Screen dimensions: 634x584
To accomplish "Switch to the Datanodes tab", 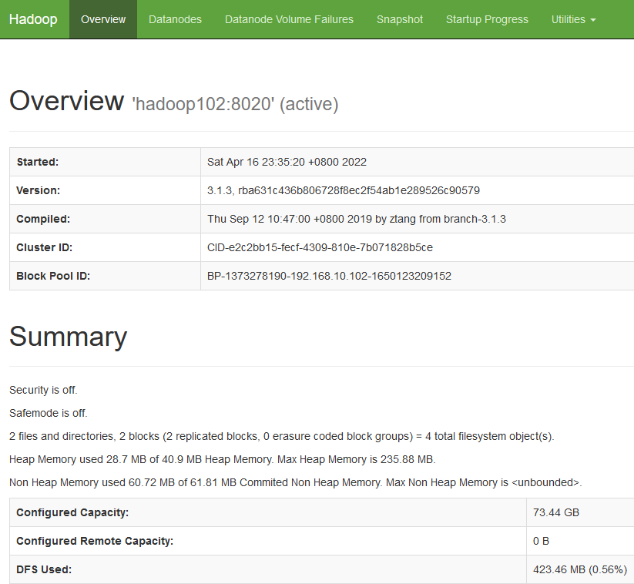I will [175, 19].
